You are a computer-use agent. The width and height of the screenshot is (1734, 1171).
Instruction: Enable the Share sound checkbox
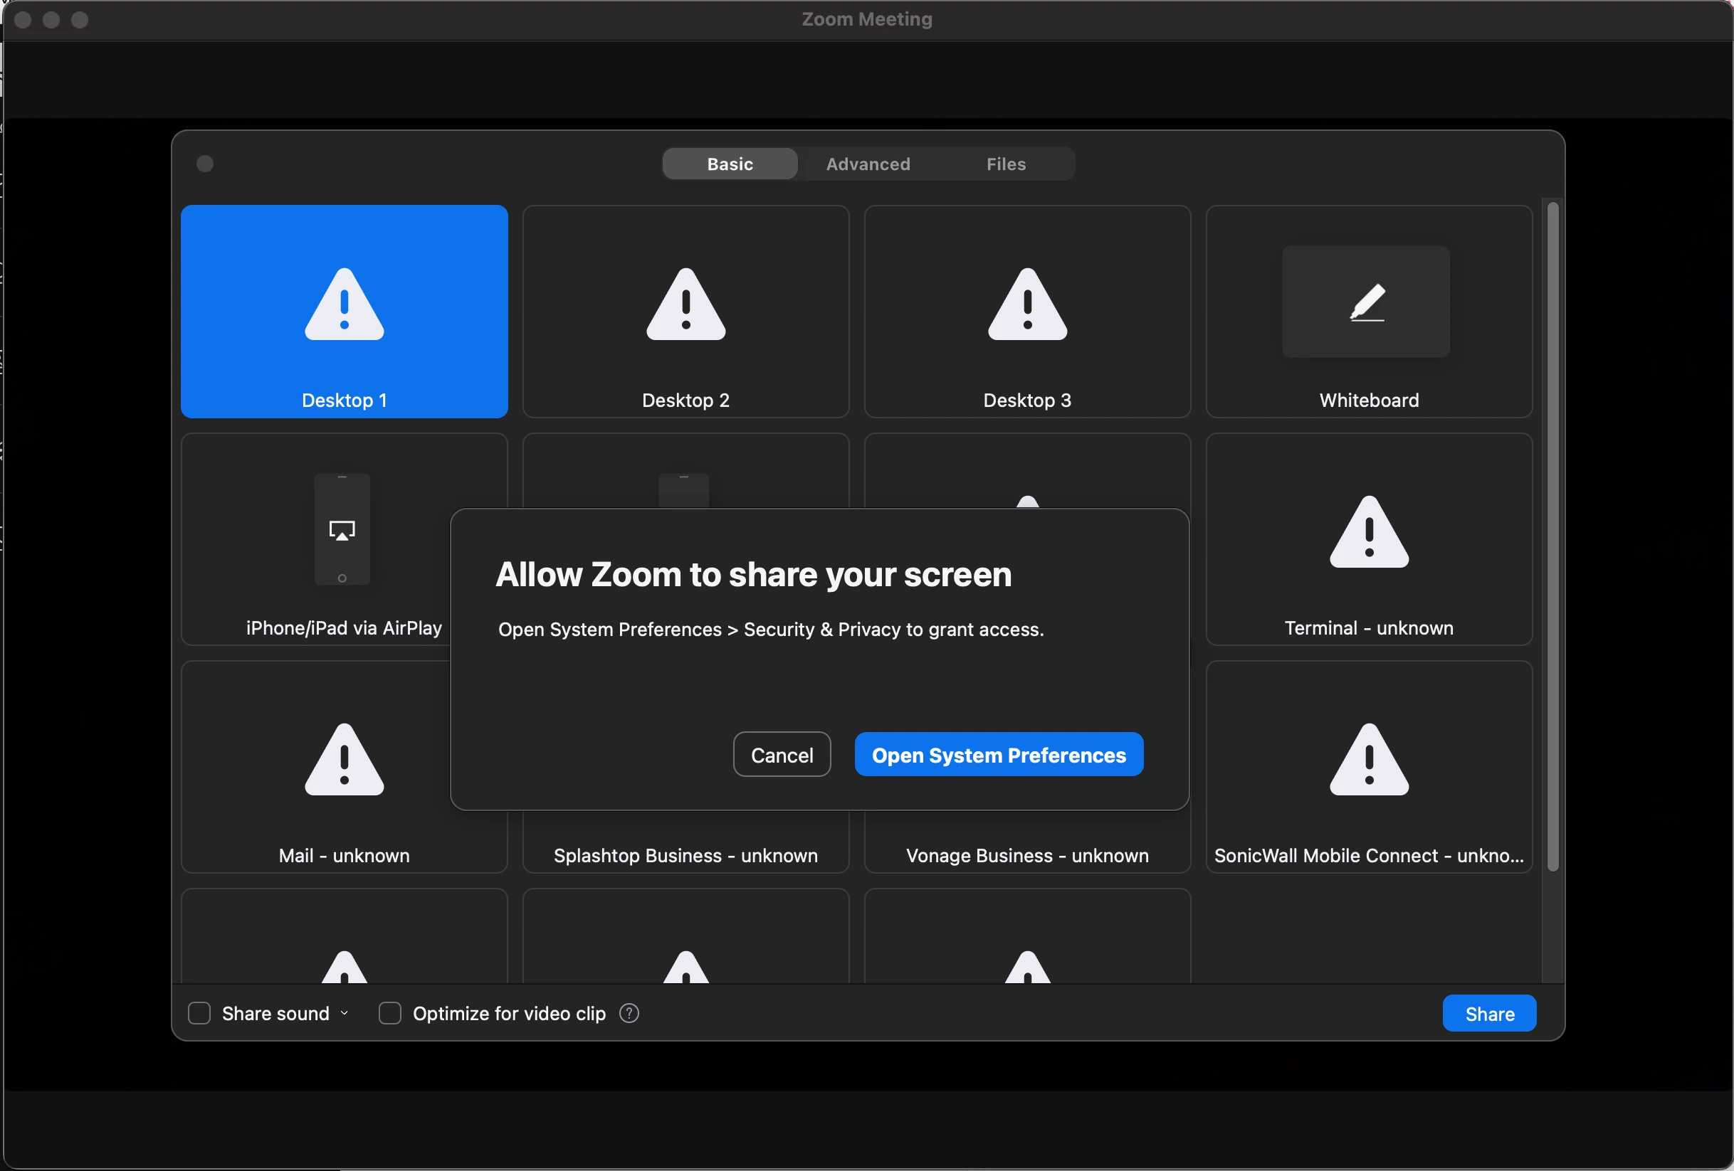tap(199, 1013)
